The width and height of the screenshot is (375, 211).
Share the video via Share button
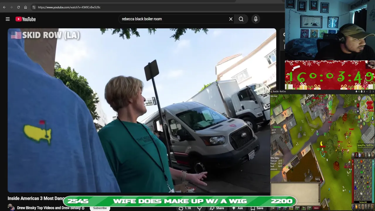217,208
